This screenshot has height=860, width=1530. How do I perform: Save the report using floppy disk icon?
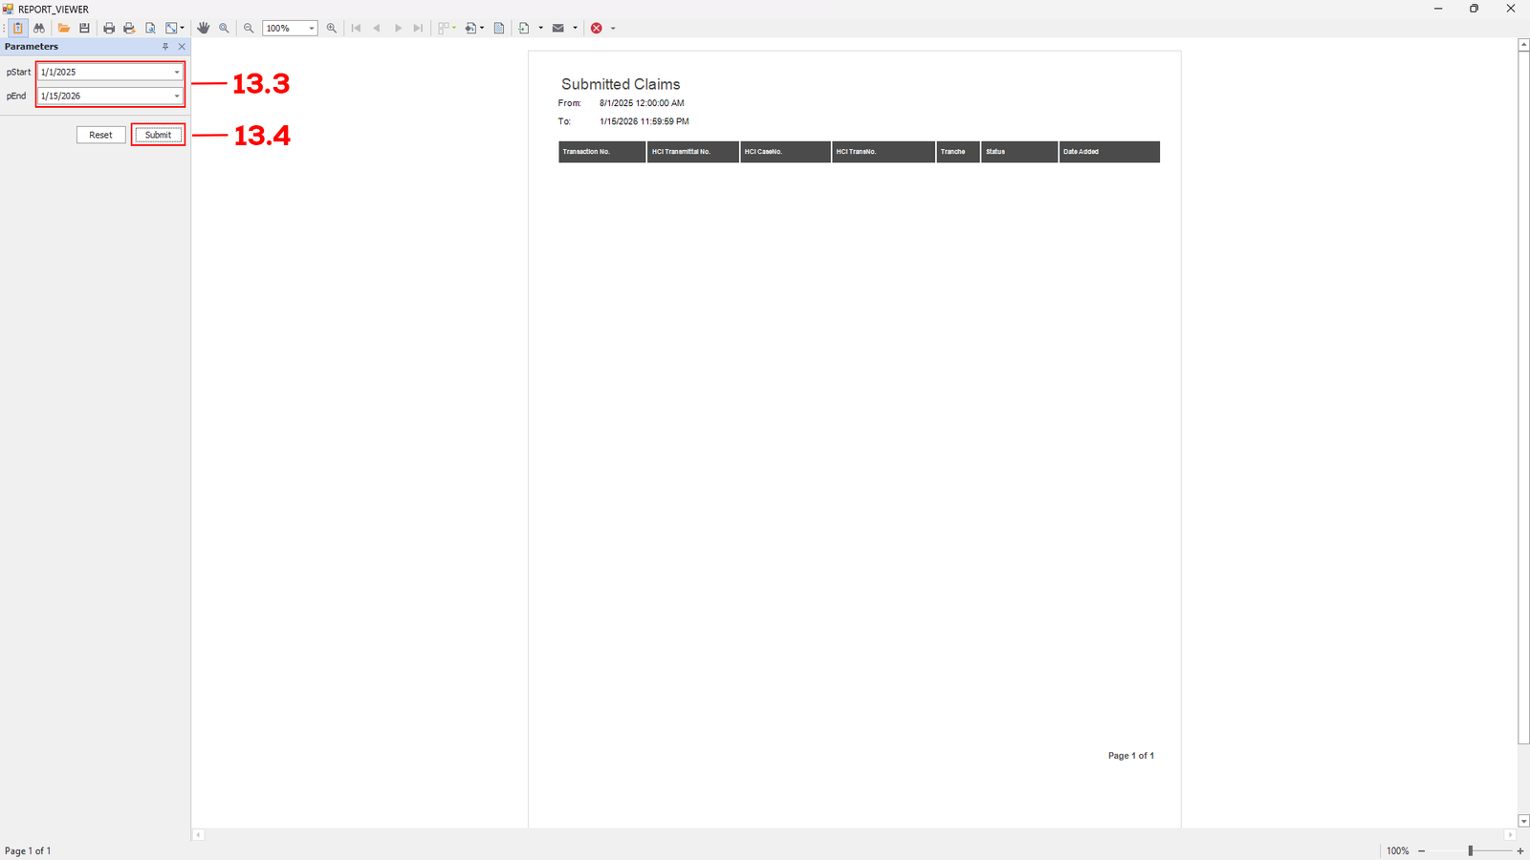pyautogui.click(x=84, y=29)
